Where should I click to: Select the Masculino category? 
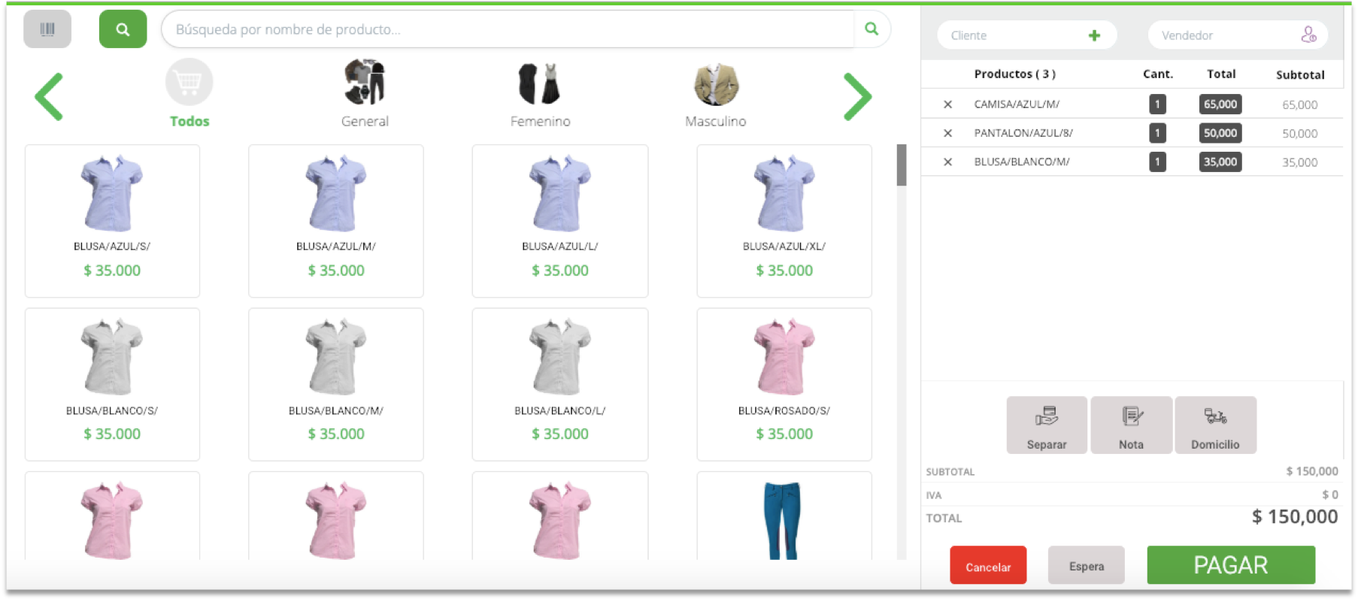click(x=715, y=94)
